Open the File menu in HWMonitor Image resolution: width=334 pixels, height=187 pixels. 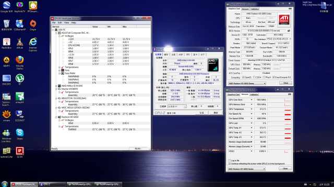click(x=54, y=23)
